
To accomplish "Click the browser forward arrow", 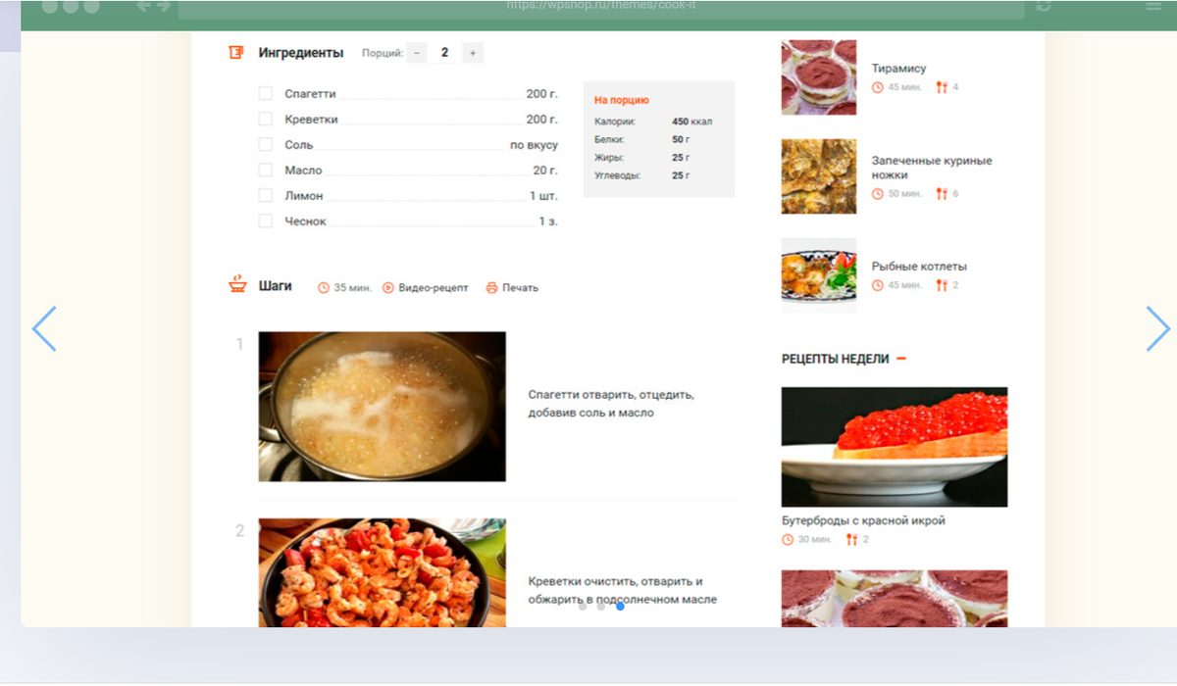I will 163,6.
